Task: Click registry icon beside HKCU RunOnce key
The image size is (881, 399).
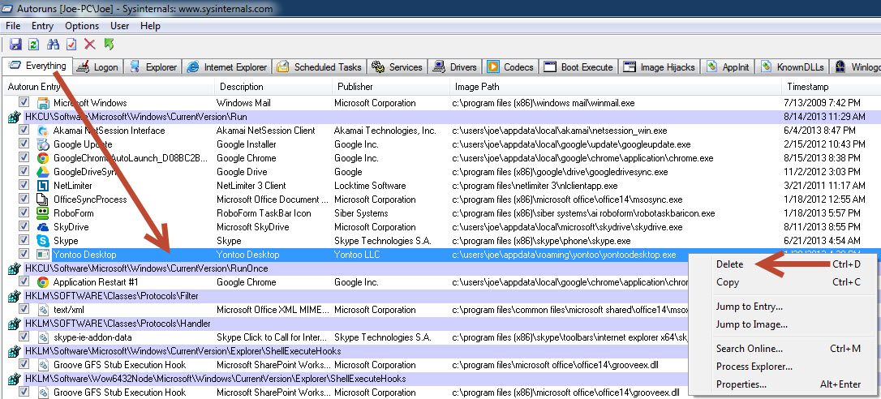Action: (14, 268)
